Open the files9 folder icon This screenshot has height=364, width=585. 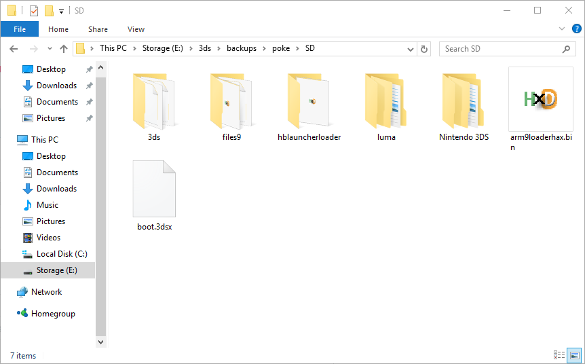pos(231,102)
